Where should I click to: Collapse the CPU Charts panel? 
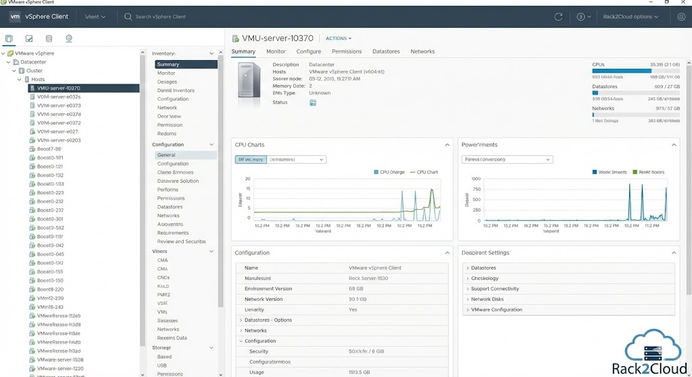447,145
